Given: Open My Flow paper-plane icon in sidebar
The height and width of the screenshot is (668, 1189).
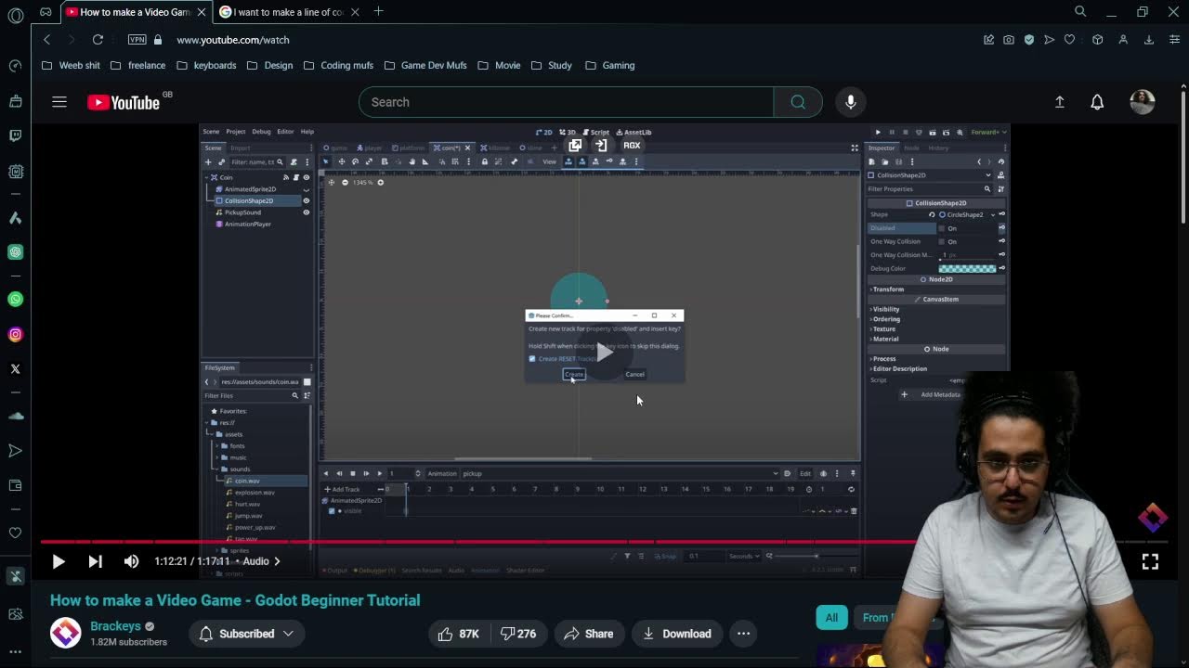Looking at the screenshot, I should (x=16, y=451).
